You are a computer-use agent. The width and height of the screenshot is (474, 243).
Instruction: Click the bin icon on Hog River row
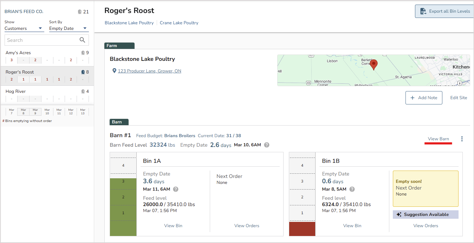pyautogui.click(x=83, y=91)
